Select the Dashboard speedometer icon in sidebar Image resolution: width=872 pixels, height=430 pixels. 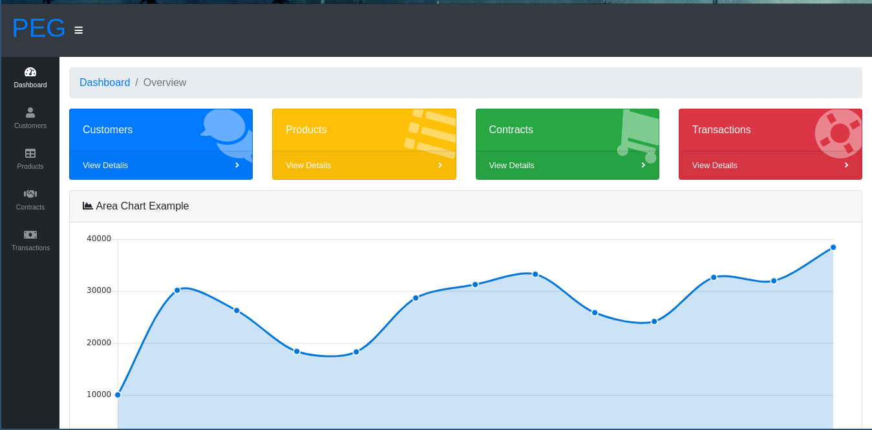(x=30, y=71)
